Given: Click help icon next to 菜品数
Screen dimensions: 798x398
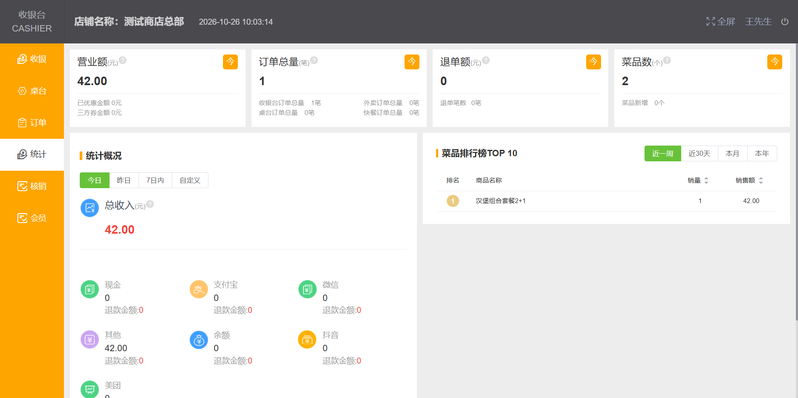Looking at the screenshot, I should coord(667,60).
